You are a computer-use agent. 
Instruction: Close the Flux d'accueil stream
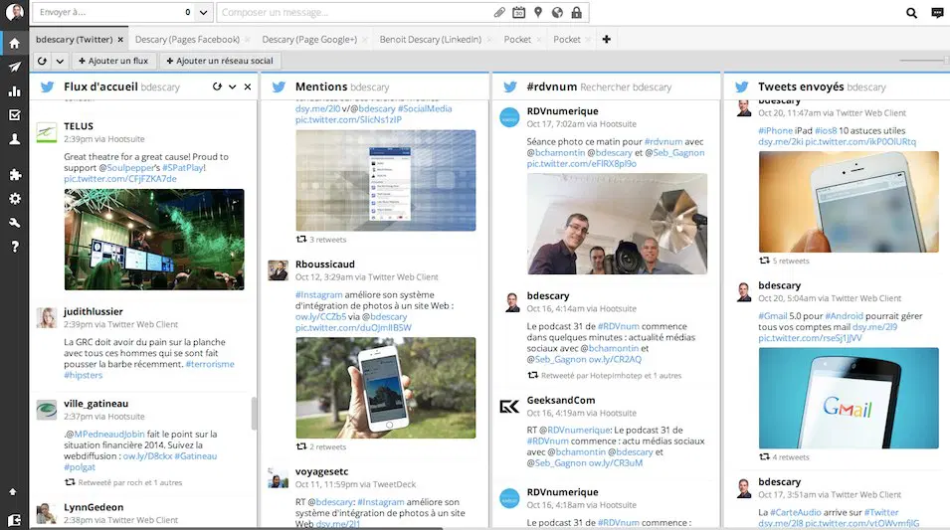tap(248, 87)
